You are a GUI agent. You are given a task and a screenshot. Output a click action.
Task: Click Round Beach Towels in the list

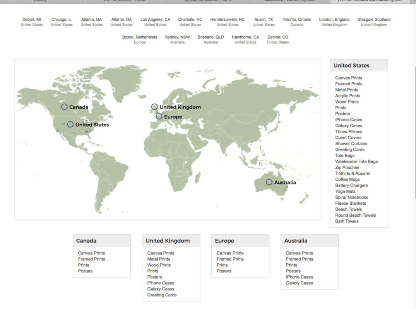tap(355, 215)
